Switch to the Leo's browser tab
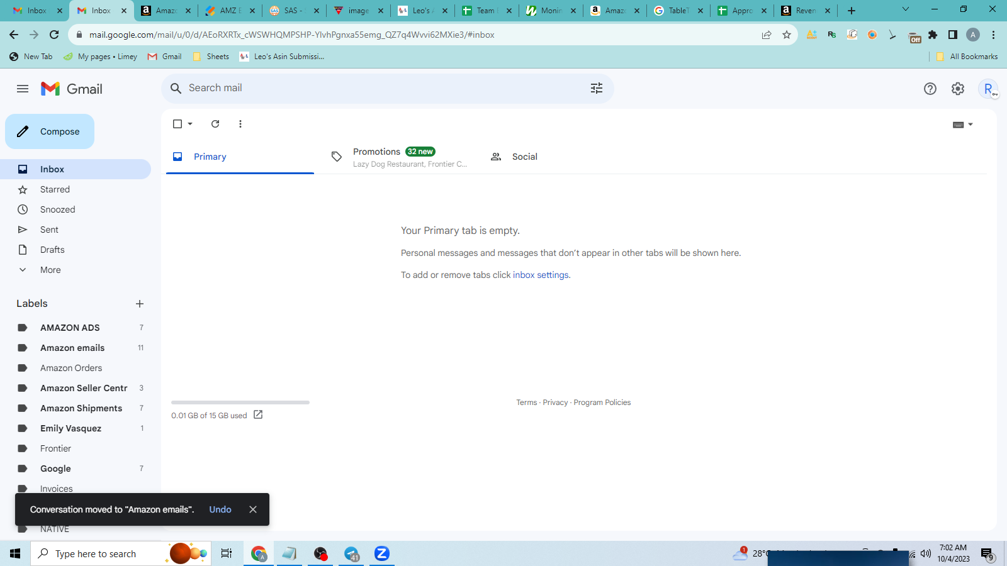The width and height of the screenshot is (1007, 566). click(x=422, y=11)
